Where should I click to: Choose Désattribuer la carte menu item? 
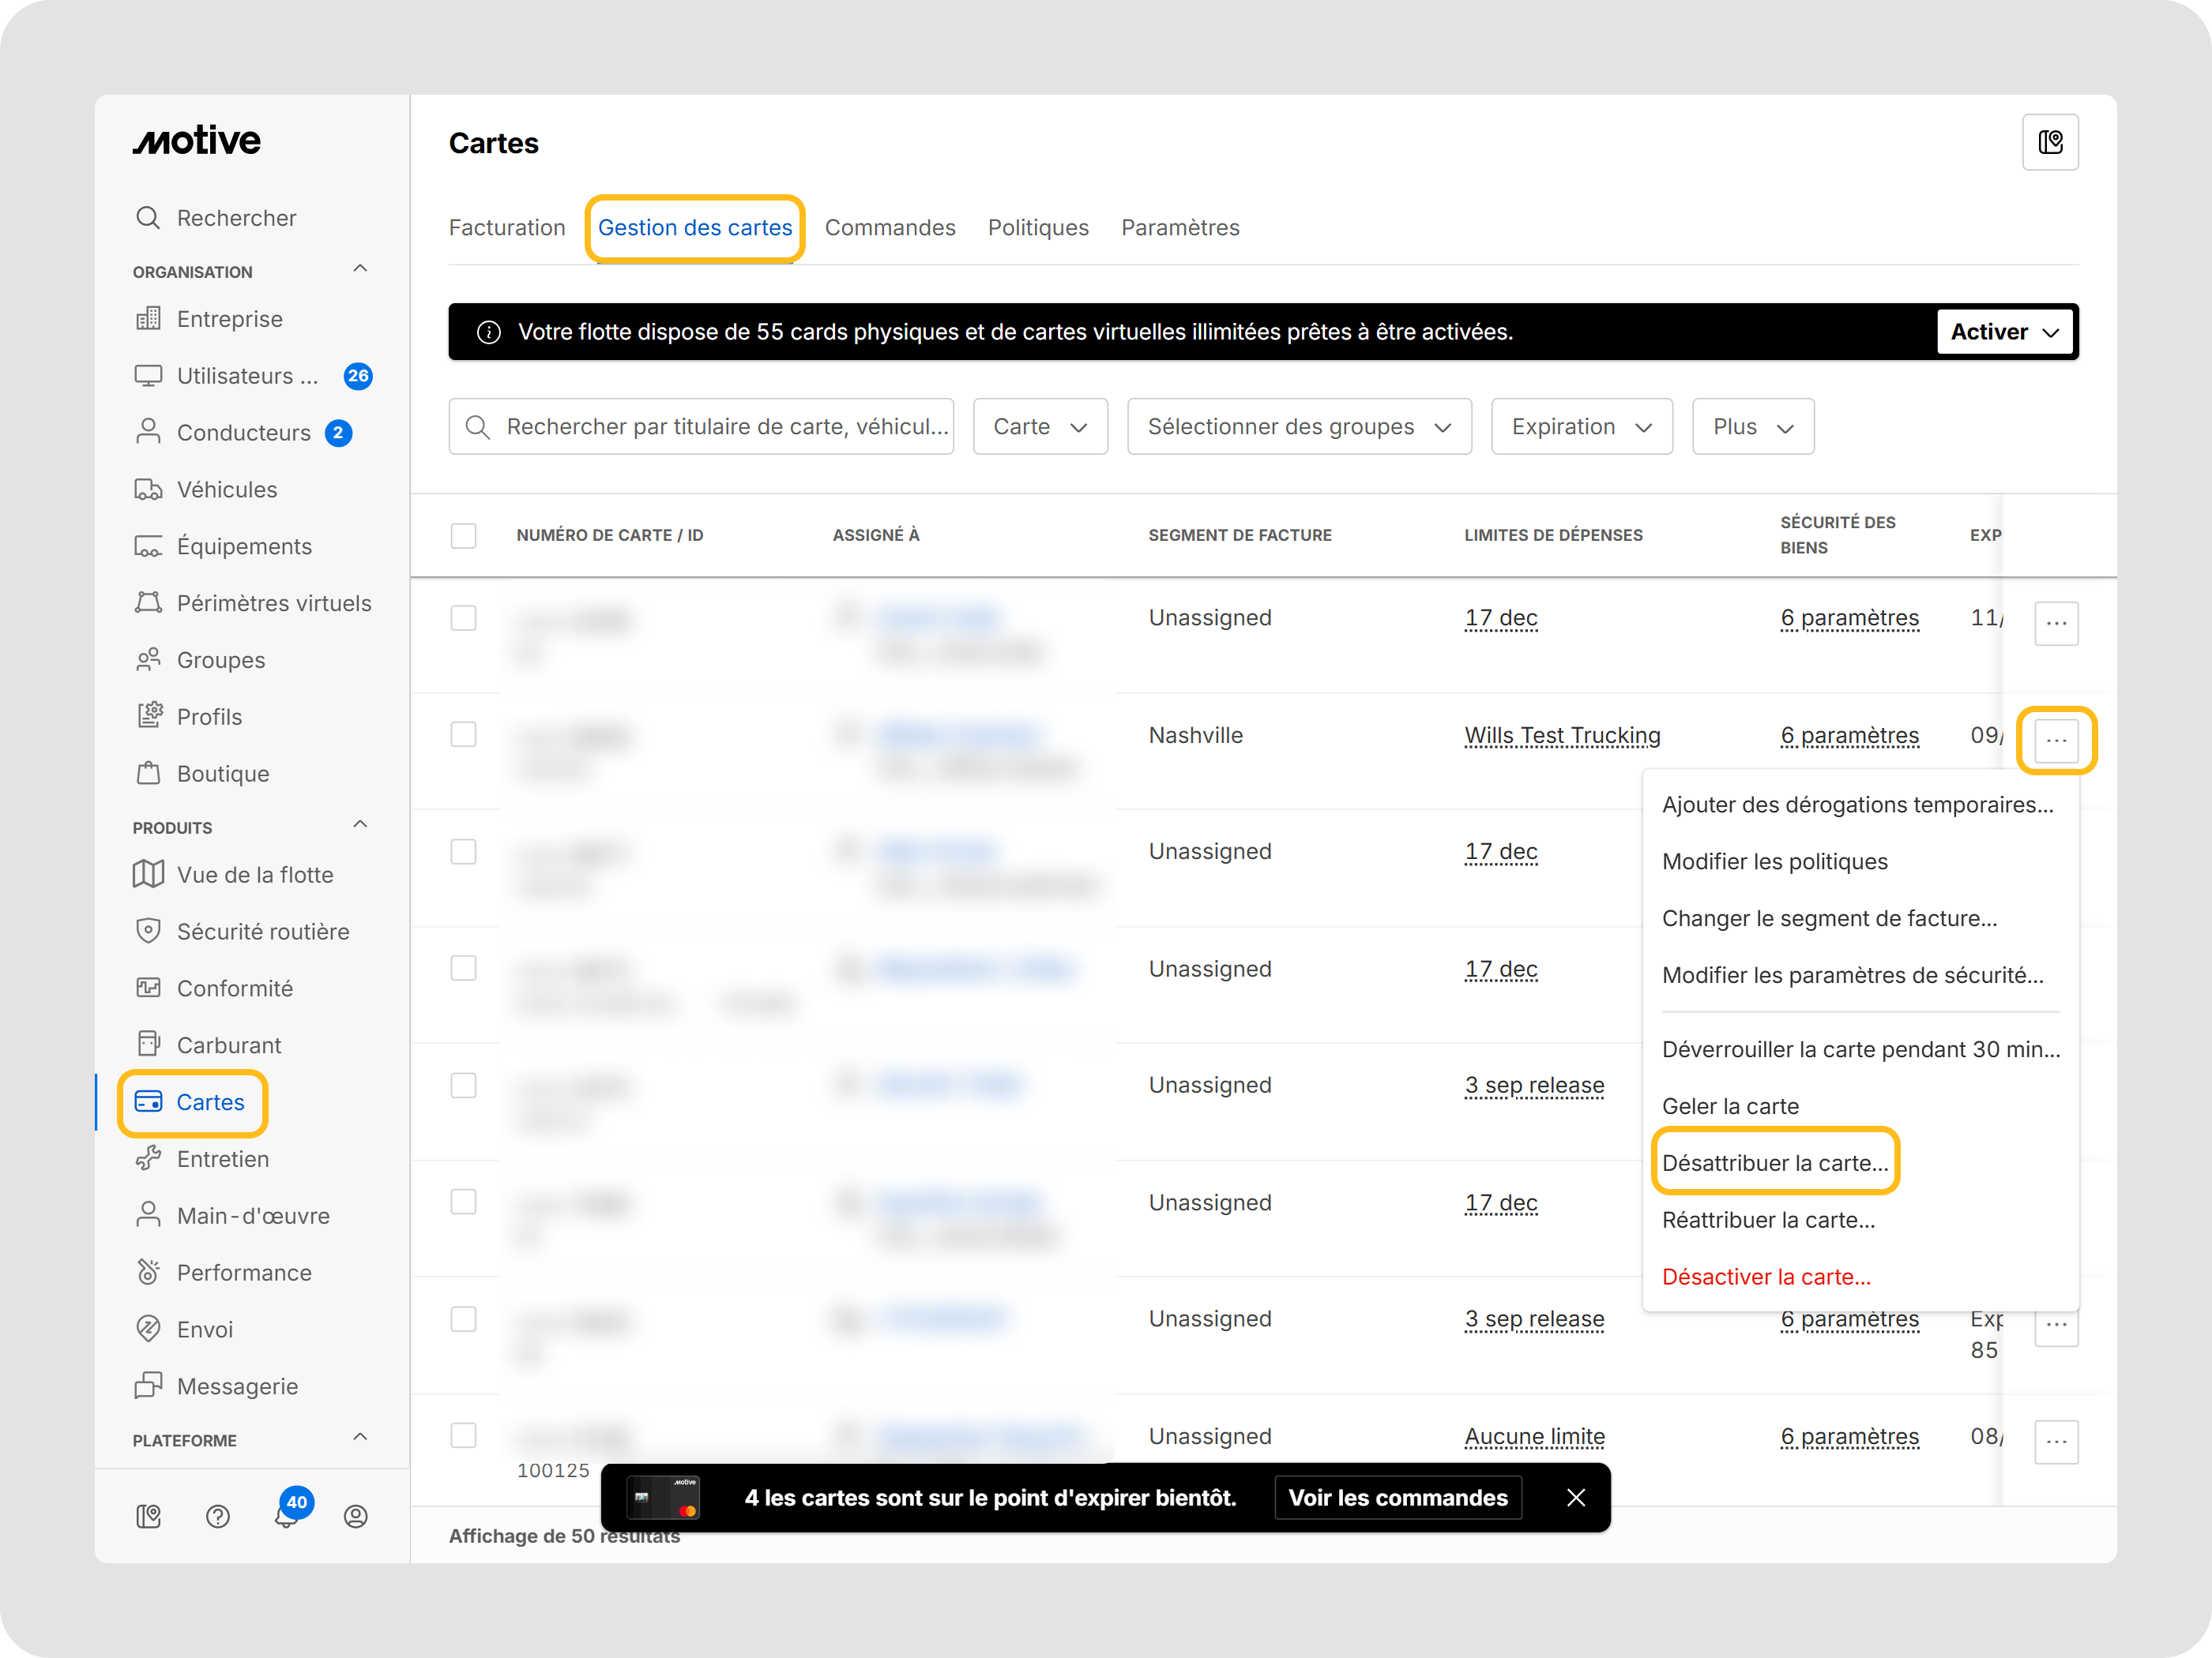[1775, 1163]
